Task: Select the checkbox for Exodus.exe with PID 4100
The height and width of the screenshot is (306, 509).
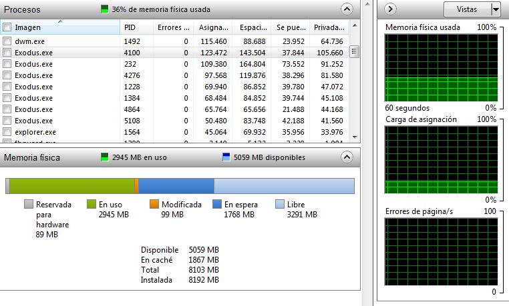Action: click(7, 53)
